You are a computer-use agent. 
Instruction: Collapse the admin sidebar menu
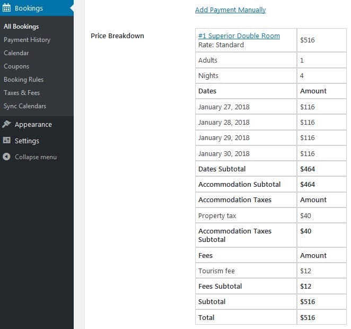point(36,157)
